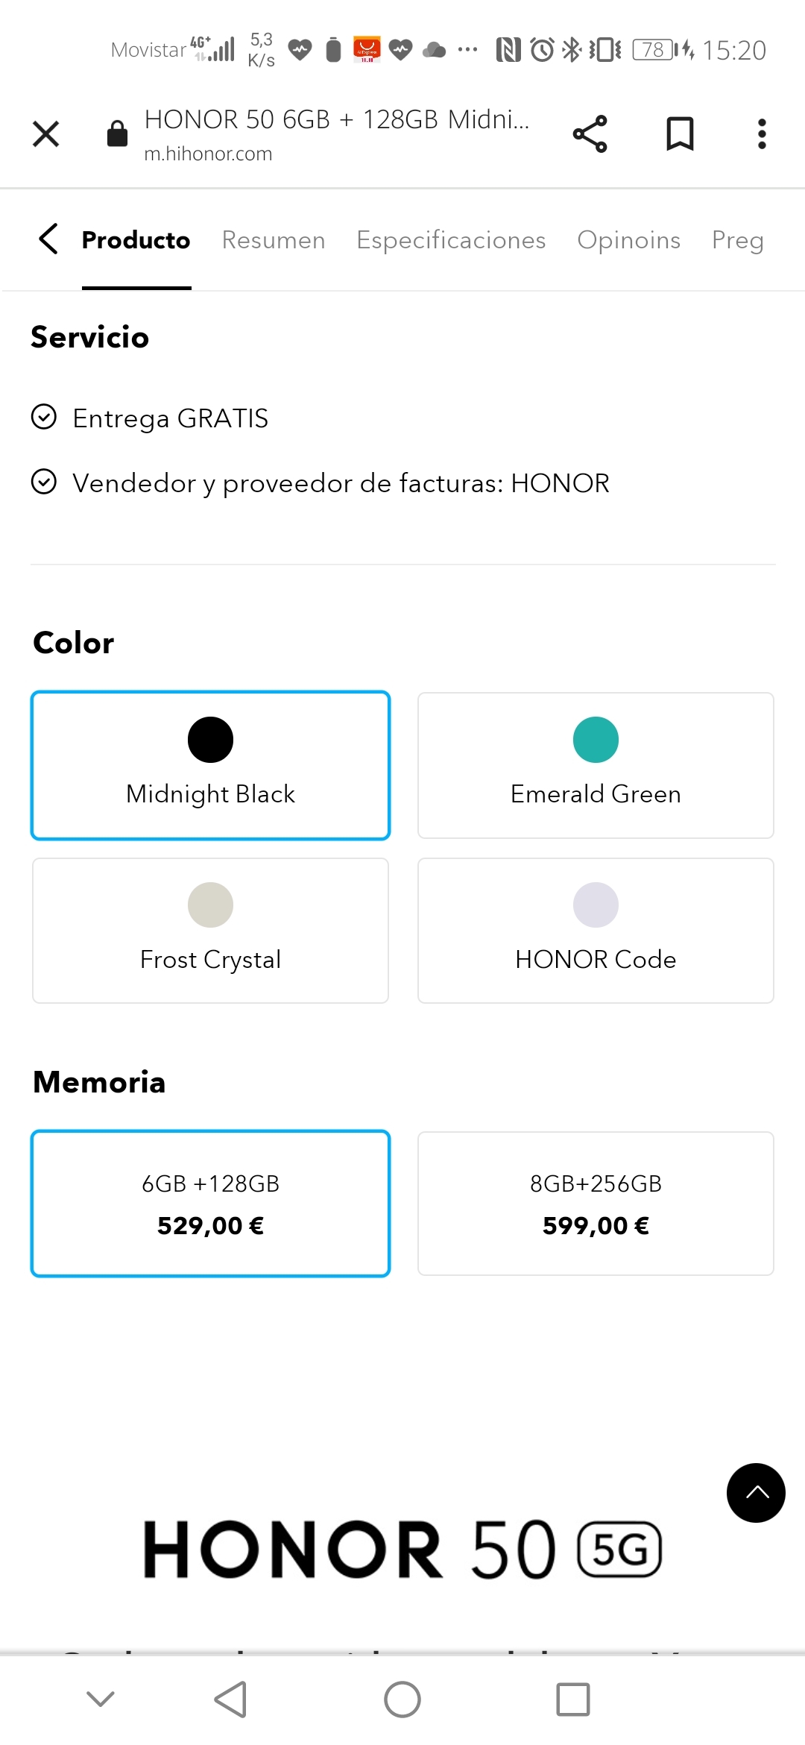Select the 8GB+256GB memory option
Viewport: 805px width, 1745px height.
[x=595, y=1204]
